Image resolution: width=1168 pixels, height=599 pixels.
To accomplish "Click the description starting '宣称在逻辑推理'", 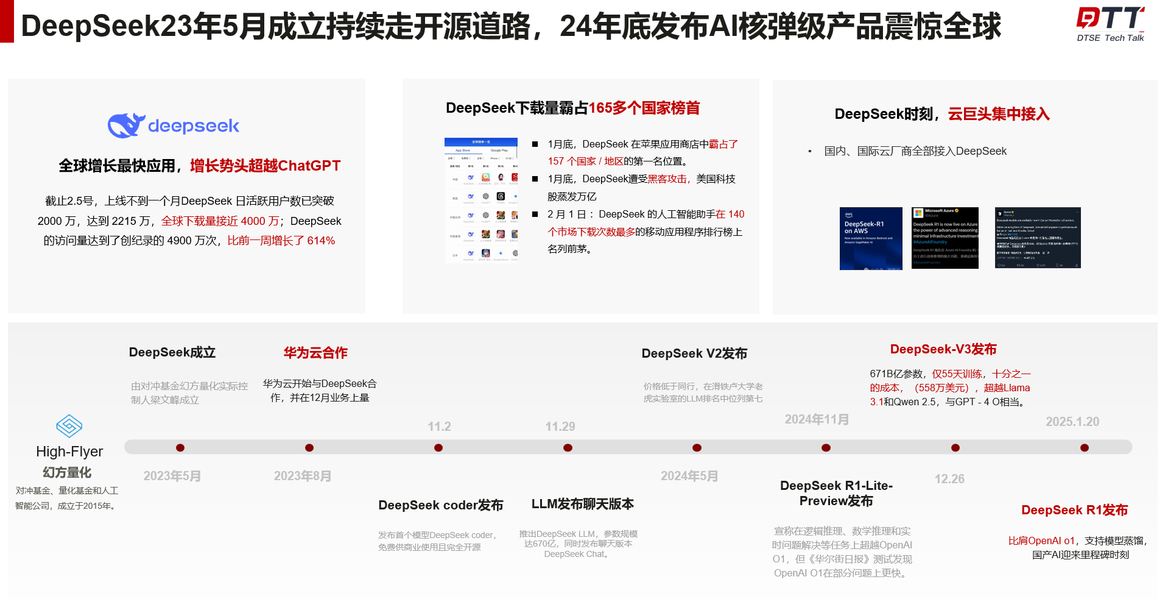I will click(842, 552).
